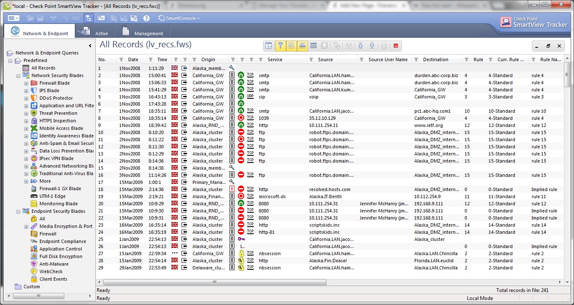This screenshot has width=574, height=305.
Task: Collapse the queries navigation pane
Action: coord(90,45)
